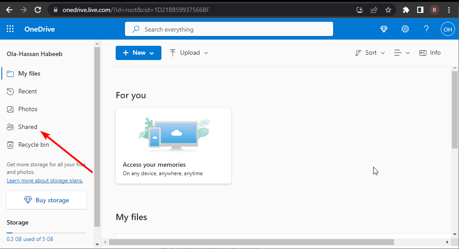Click the Ola-Hassan Habeeb name text
Viewport: 459px width, 249px height.
(x=35, y=54)
